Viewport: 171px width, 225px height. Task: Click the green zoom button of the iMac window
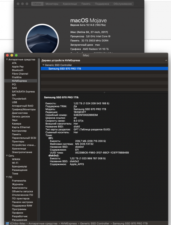16,55
